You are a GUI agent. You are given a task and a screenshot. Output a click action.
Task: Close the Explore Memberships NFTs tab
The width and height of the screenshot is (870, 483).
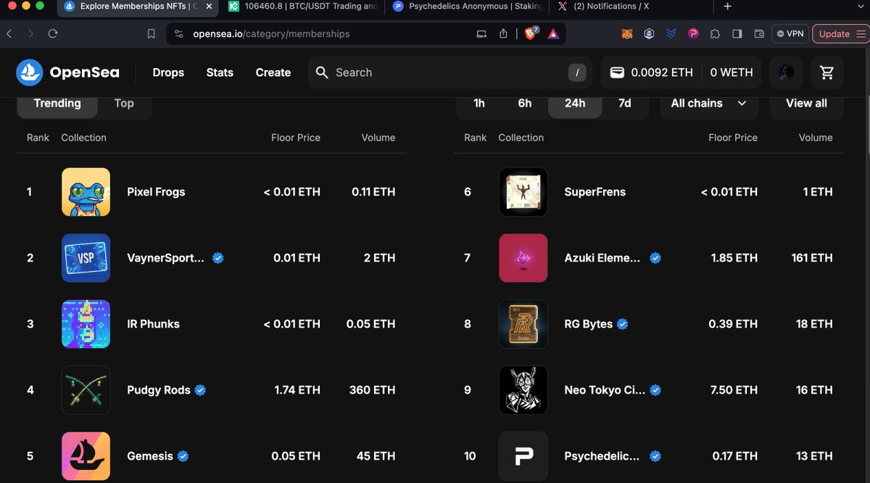click(x=210, y=7)
